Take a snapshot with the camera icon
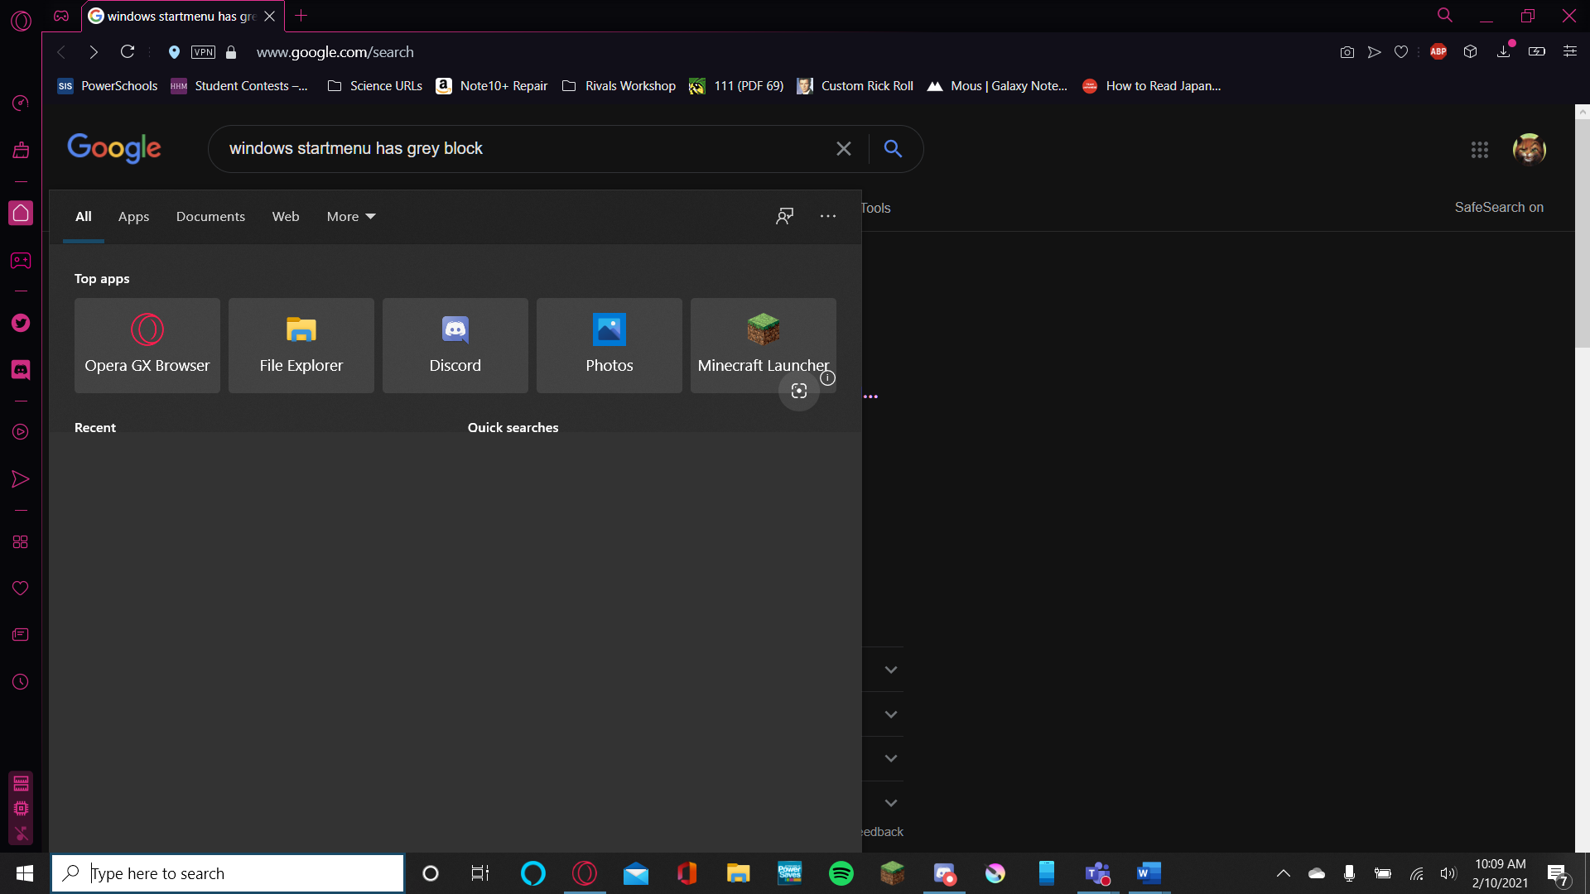1590x894 pixels. (1347, 52)
